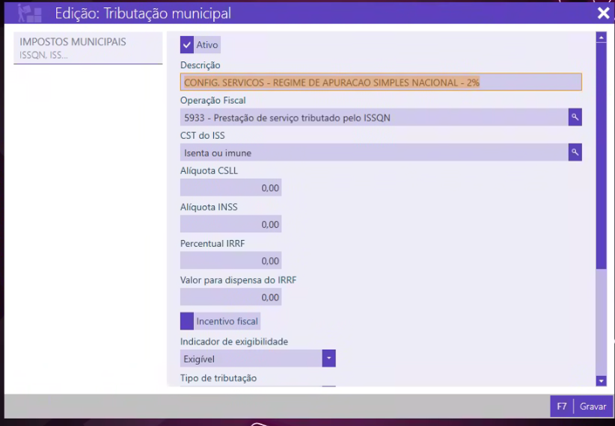Click the Operação Fiscal field

coord(374,117)
